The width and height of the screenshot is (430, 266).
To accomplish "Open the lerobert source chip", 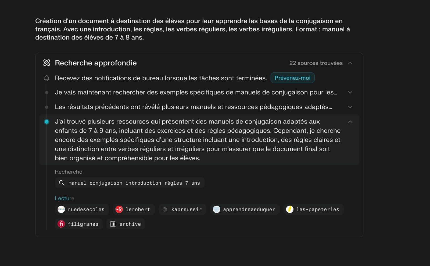I will tap(134, 209).
